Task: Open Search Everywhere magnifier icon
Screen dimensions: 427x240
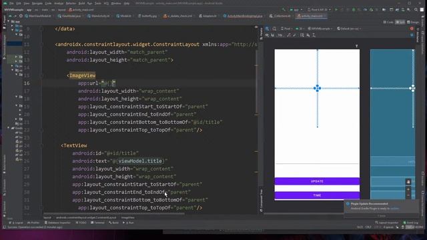Action: pyautogui.click(x=416, y=9)
